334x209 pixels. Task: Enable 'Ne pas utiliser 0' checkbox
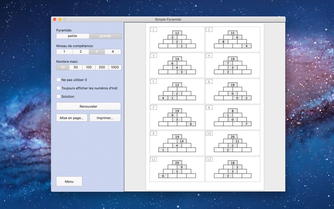(58, 80)
